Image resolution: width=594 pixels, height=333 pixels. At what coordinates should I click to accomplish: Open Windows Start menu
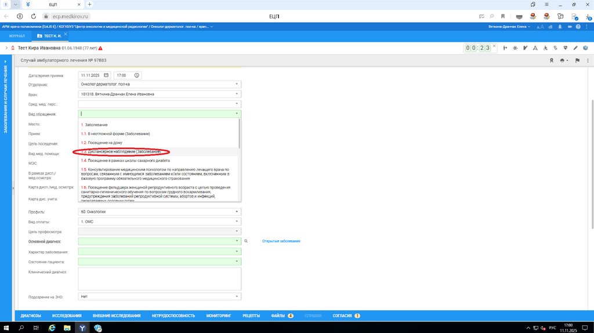click(6, 328)
